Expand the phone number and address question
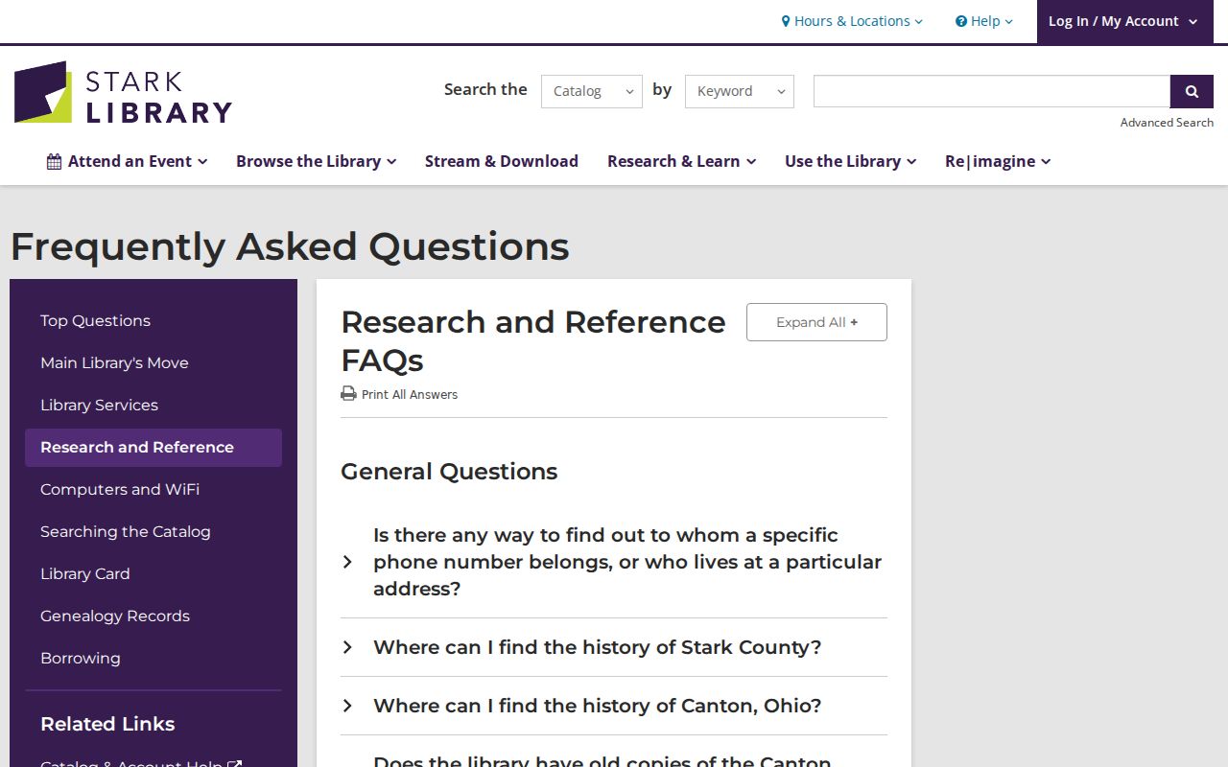 click(x=614, y=562)
